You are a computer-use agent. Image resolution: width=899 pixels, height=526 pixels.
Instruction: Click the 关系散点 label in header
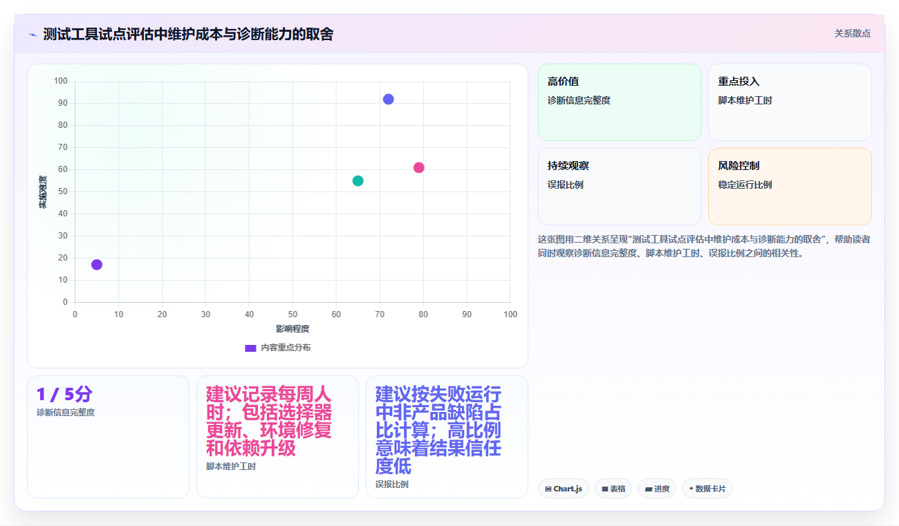[852, 33]
